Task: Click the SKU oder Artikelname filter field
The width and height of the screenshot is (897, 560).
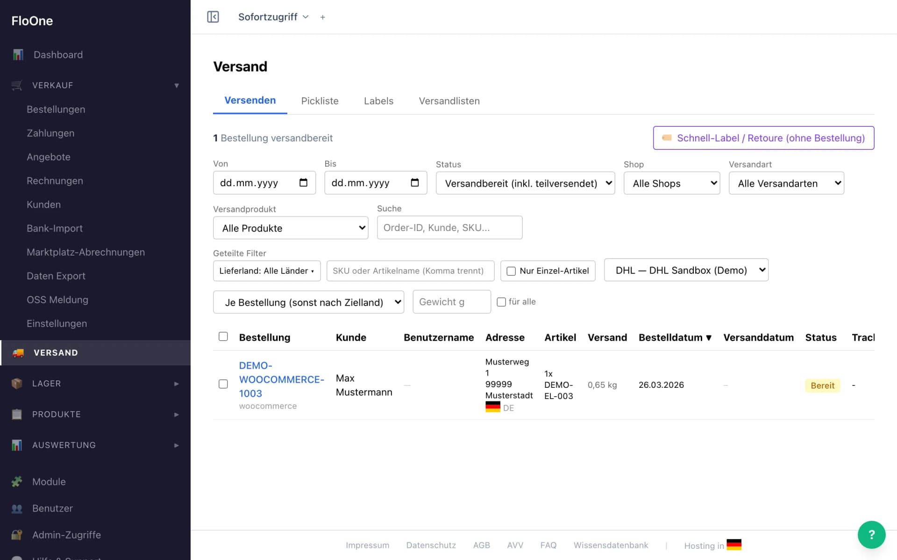Action: (410, 271)
